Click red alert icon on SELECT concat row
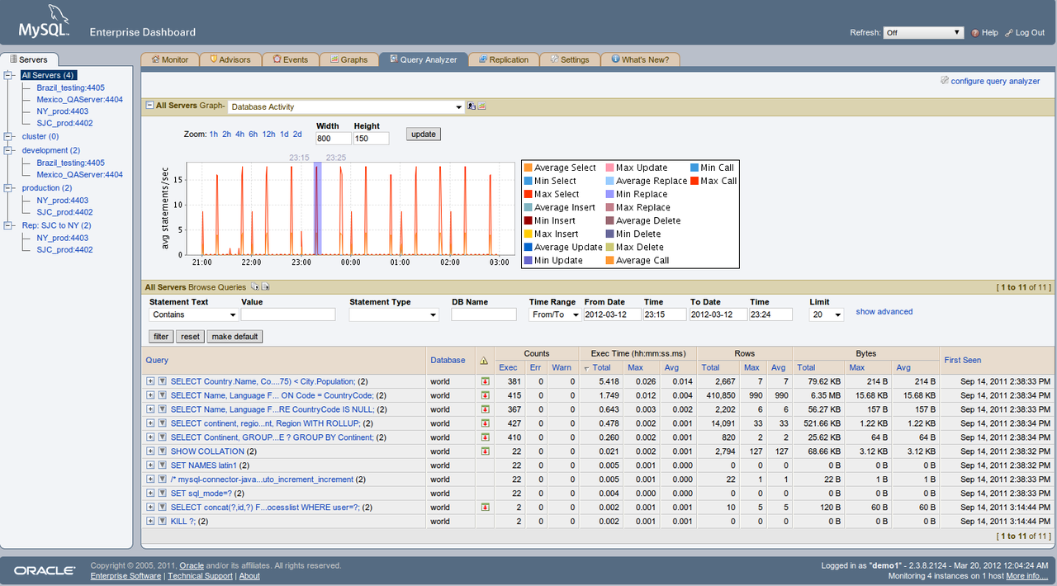 click(x=485, y=508)
